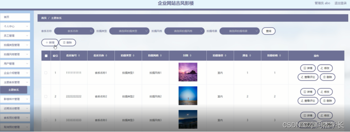Viewport: 350px width, 132px height.
Task: Click the 企业网站古风影楼 page title
Action: [176, 3]
